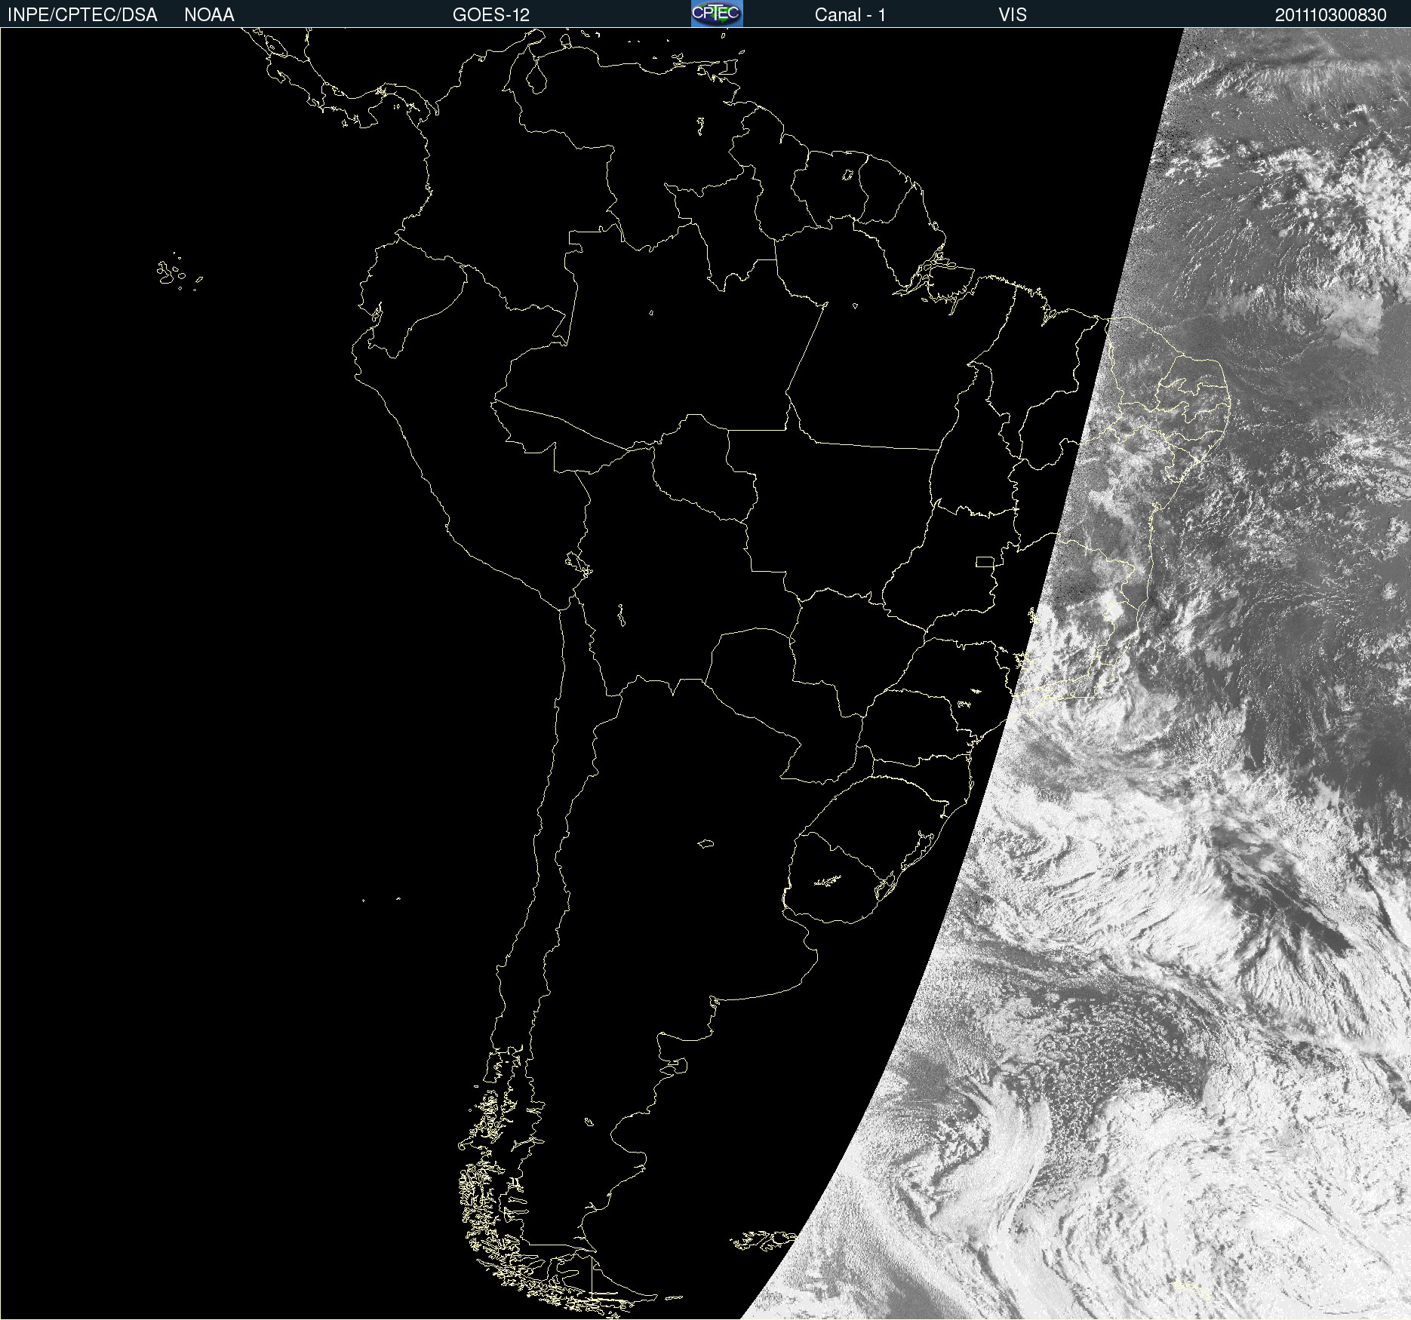Click the 201110300830 timestamp
This screenshot has height=1320, width=1411.
[1331, 15]
